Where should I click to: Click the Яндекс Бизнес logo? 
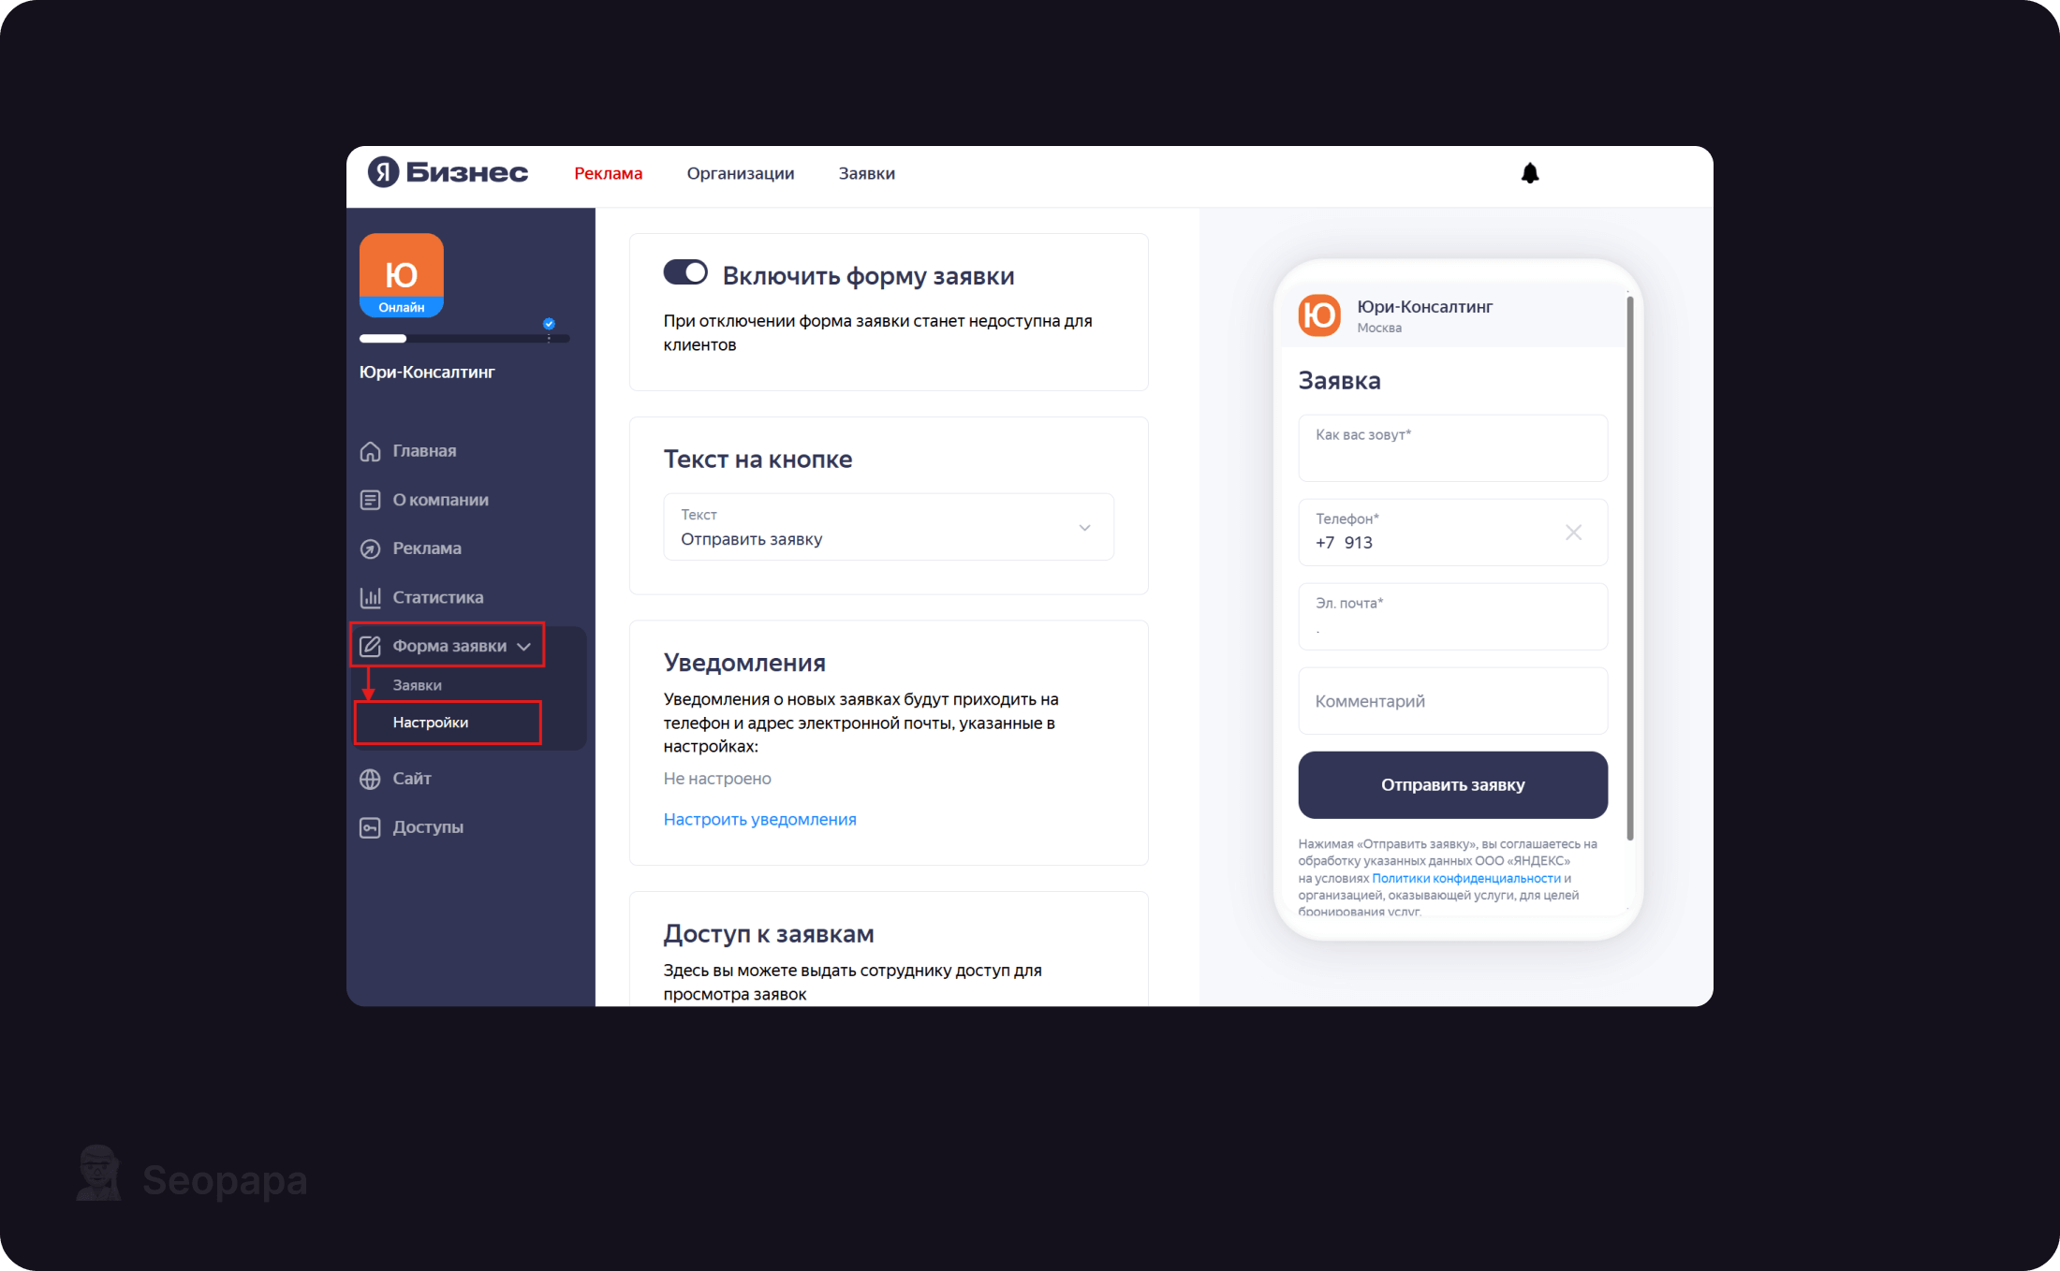point(448,172)
